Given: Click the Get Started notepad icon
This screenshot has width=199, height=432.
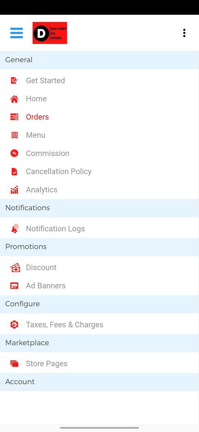Looking at the screenshot, I should 14,81.
